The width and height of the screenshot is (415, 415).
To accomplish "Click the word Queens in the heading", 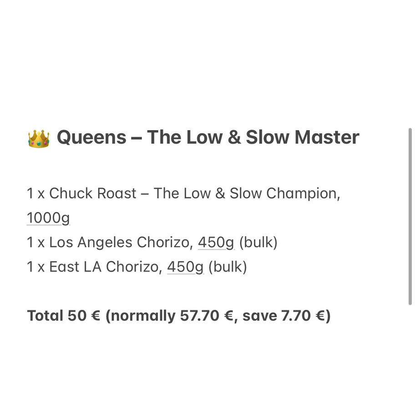I will click(x=91, y=137).
